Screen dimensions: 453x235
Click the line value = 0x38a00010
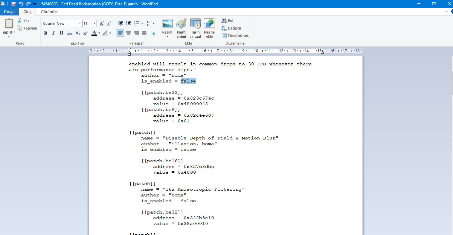coord(181,224)
